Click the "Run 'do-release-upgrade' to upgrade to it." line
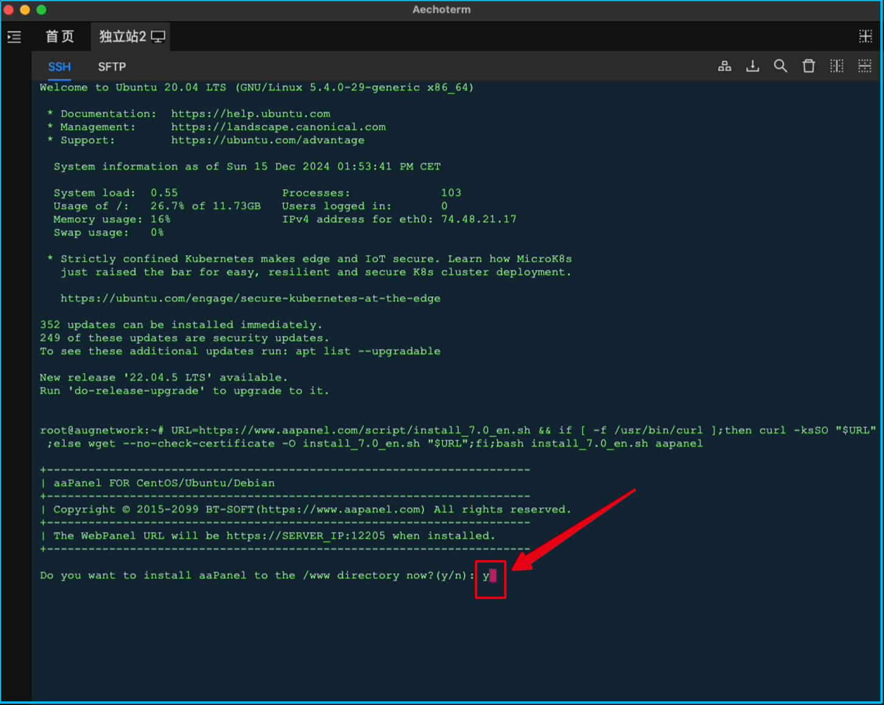Screen dimensions: 884x705 coord(184,391)
